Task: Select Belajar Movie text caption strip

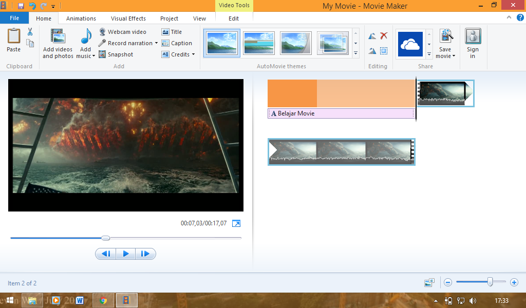Action: [x=342, y=113]
